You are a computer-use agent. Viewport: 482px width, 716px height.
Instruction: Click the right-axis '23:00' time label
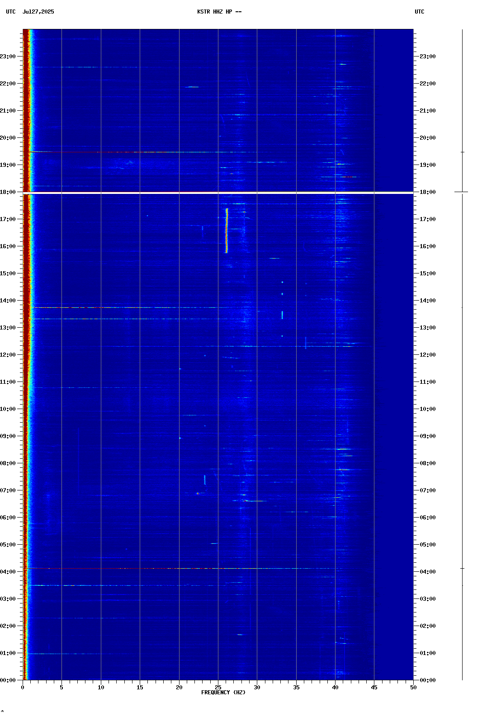[428, 57]
